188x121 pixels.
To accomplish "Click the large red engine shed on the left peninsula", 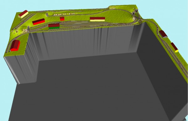I will pos(15,45).
